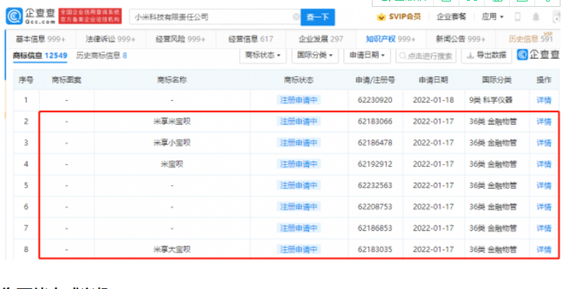The image size is (582, 289).
Task: Switch to the 知识产权 tab
Action: (390, 39)
